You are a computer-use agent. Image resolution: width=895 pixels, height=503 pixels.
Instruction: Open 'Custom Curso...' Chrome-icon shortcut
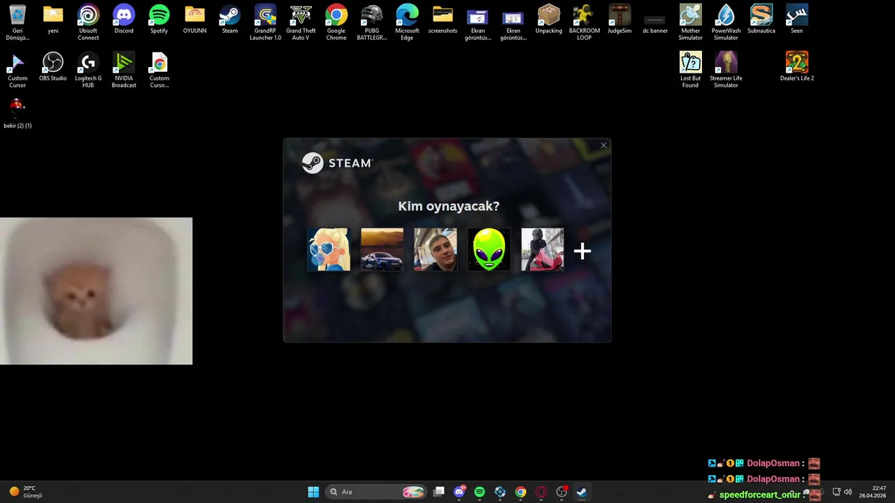pyautogui.click(x=159, y=69)
